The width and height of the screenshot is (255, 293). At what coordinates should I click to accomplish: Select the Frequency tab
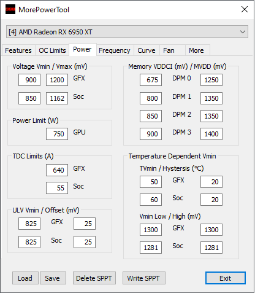115,50
